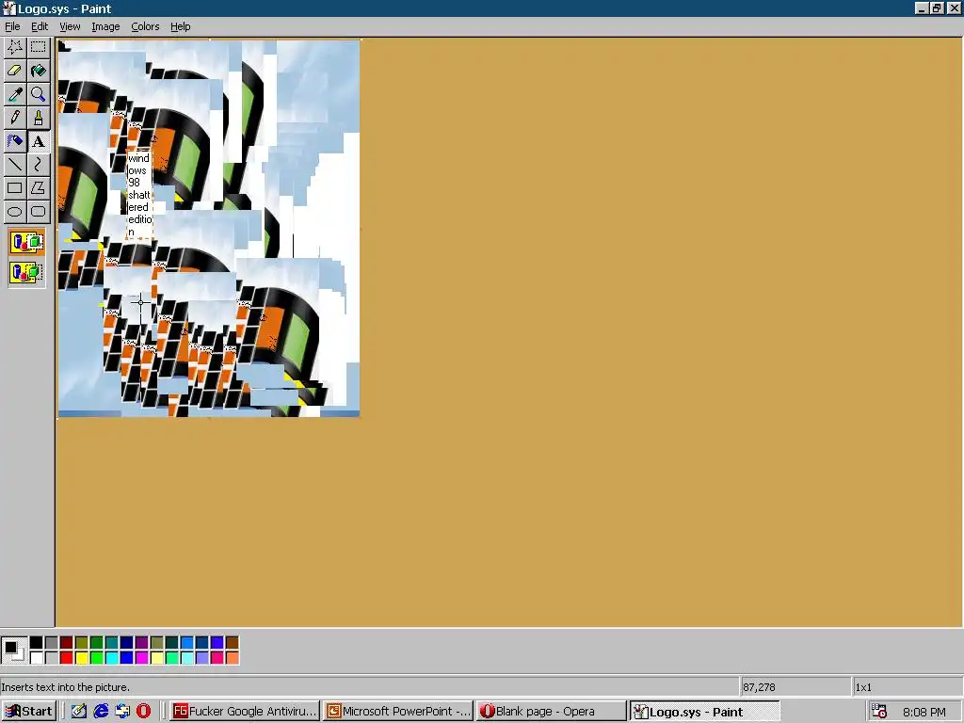Viewport: 964px width, 723px height.
Task: Click the 1x1 size readout in status bar
Action: tap(863, 687)
